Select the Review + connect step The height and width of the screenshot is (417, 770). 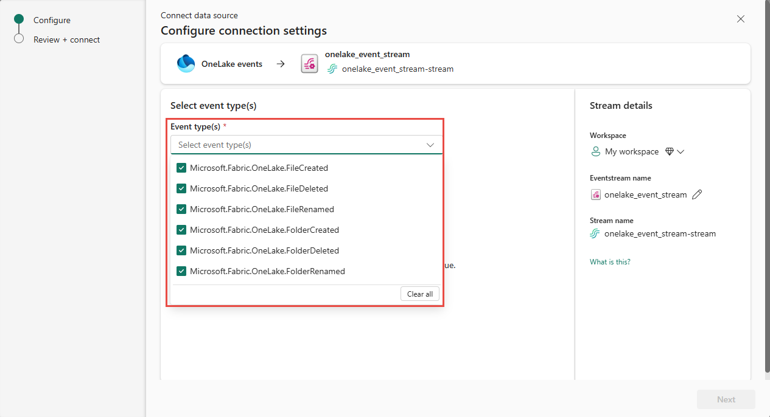pyautogui.click(x=67, y=40)
